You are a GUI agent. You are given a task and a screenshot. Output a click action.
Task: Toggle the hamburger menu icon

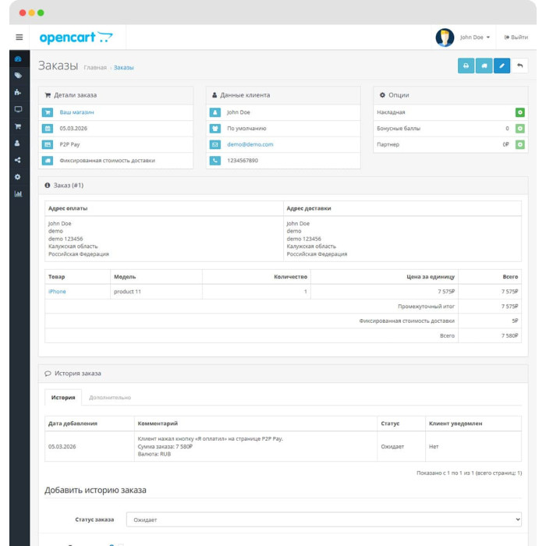(x=19, y=37)
